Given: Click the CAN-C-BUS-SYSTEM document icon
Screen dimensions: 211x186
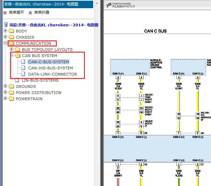Looking at the screenshot, I should 23,62.
